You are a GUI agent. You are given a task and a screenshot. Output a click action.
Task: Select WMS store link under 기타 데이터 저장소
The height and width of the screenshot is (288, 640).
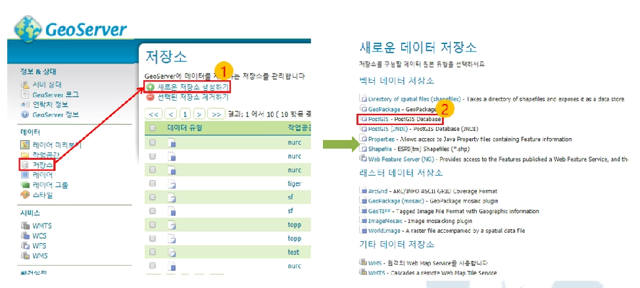tap(375, 263)
